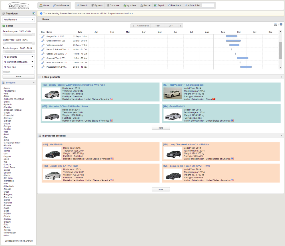Open the Home toolbar item
The width and height of the screenshot is (285, 246).
click(44, 5)
